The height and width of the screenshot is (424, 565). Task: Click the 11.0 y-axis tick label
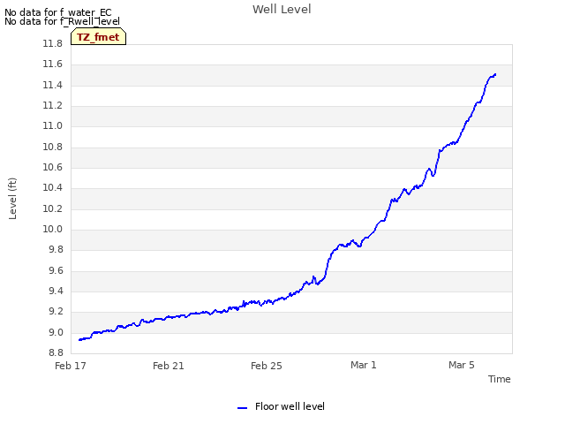tap(53, 125)
